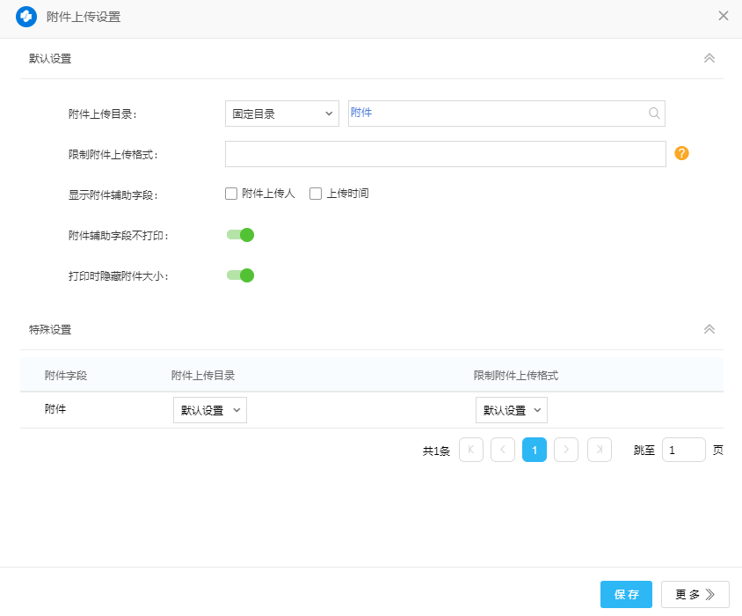Image resolution: width=742 pixels, height=616 pixels.
Task: Open 附件上传目录 默认设置 dropdown in table
Action: tap(210, 410)
